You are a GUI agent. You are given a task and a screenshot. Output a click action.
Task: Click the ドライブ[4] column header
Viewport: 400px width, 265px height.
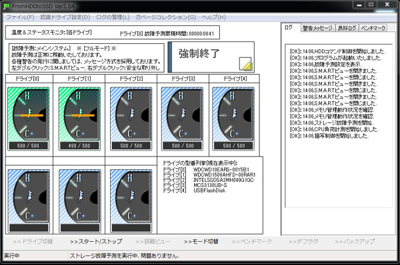coord(234,79)
